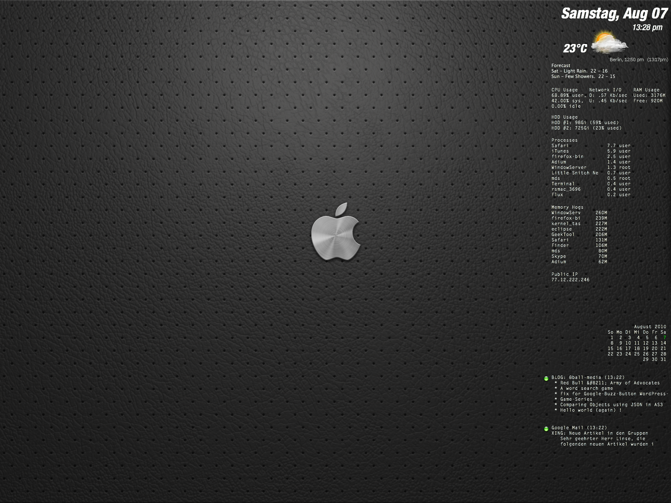Image resolution: width=671 pixels, height=503 pixels.
Task: Click eclipse in the Memory Hogs list
Action: pyautogui.click(x=562, y=229)
